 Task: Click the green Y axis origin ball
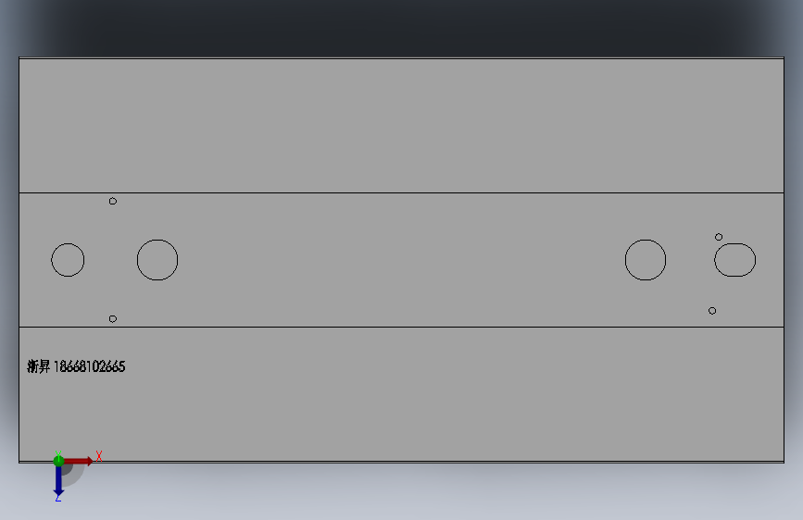(58, 461)
